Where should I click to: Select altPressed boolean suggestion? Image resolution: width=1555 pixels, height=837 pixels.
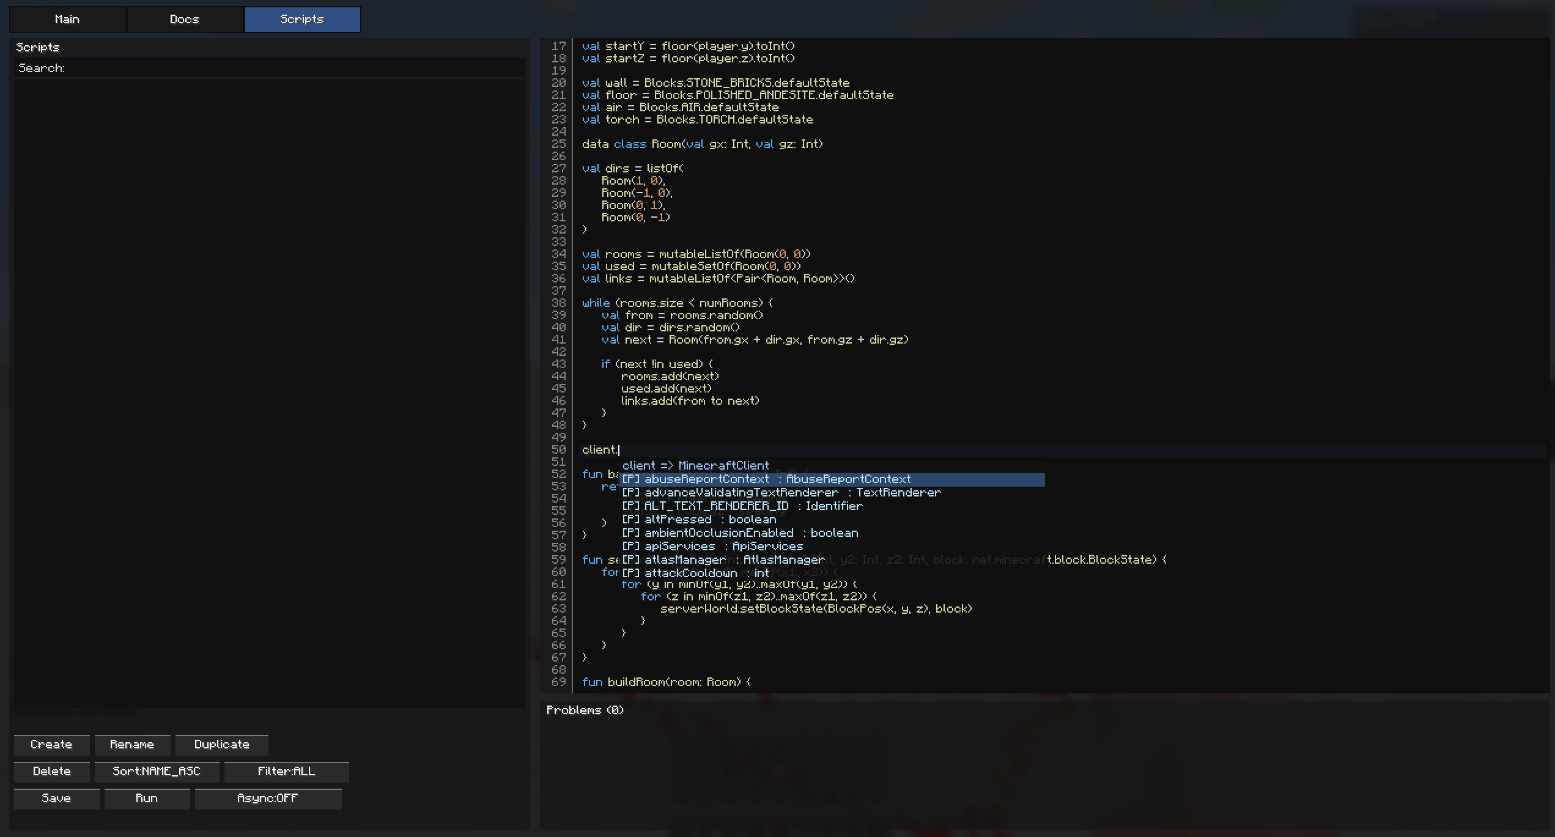(832, 520)
